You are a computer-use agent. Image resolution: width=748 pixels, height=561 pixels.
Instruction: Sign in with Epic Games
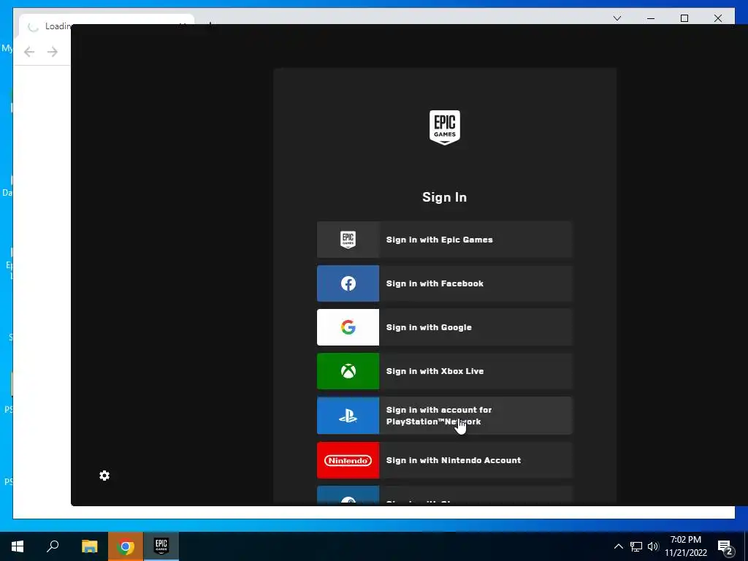(x=445, y=240)
